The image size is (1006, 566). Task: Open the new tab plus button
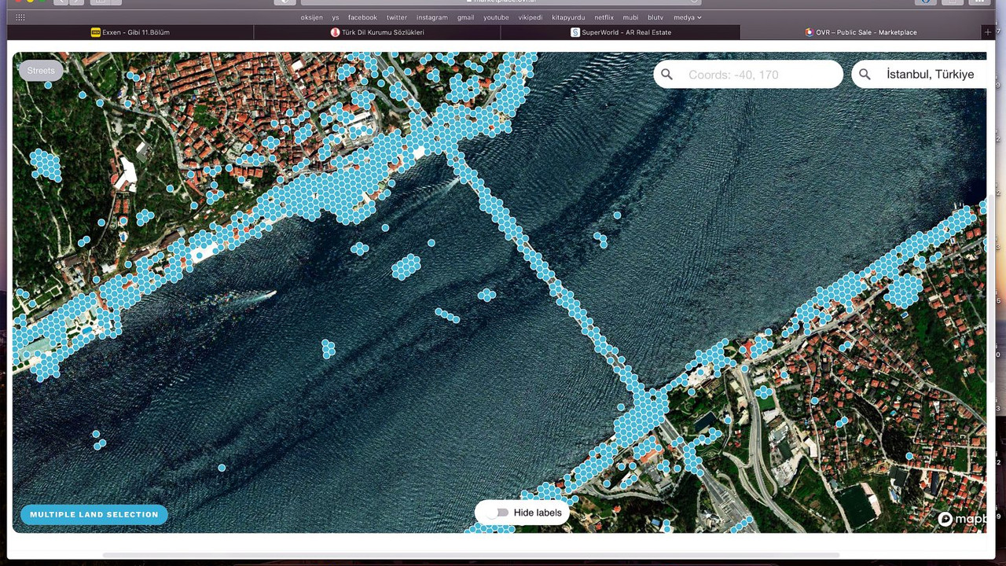[x=987, y=32]
